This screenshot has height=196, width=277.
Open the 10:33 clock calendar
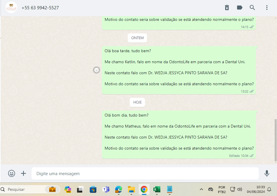pos(256,189)
